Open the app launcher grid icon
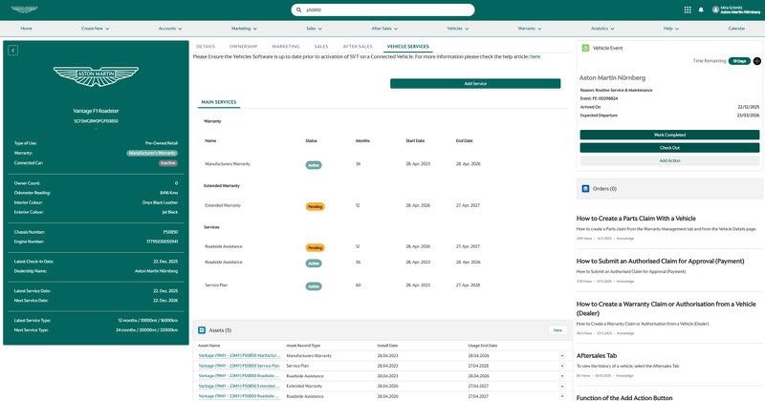The height and width of the screenshot is (401, 765). (688, 10)
